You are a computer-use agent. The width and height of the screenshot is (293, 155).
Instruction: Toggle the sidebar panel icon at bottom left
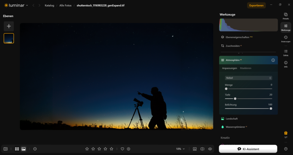click(6, 149)
